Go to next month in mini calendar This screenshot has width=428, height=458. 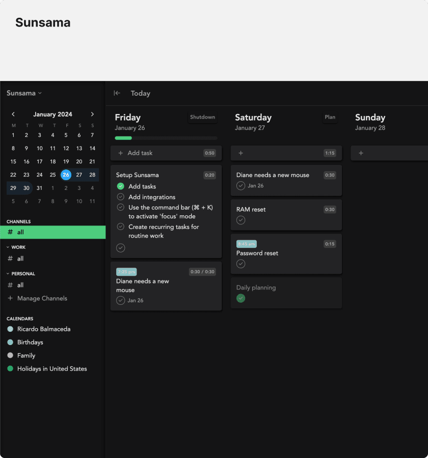click(92, 114)
